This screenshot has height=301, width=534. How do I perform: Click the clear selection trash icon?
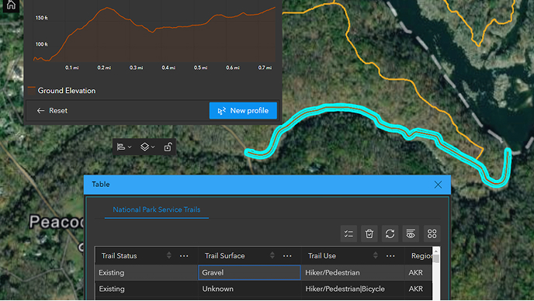click(x=369, y=234)
